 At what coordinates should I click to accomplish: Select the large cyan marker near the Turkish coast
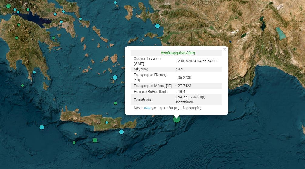click(157, 26)
